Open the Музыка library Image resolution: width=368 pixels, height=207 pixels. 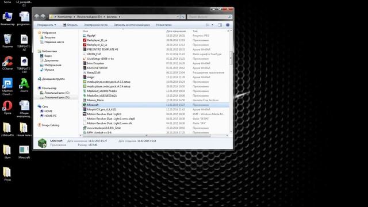point(47,70)
